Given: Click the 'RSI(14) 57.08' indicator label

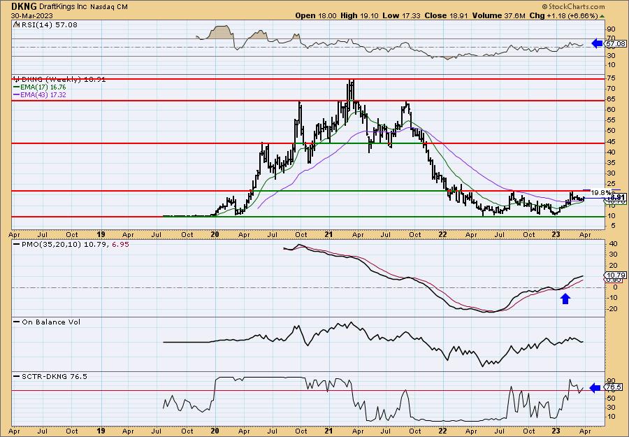Looking at the screenshot, I should click(x=48, y=25).
